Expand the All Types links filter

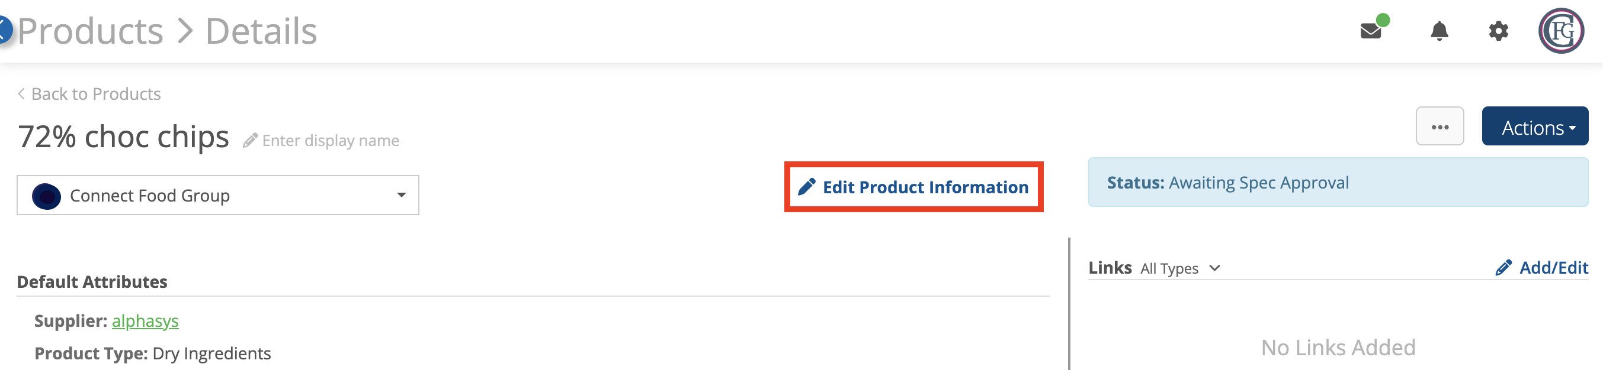point(1180,268)
